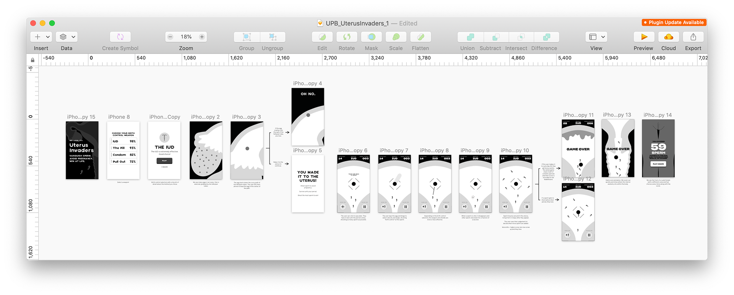Viewport: 734px width, 295px height.
Task: Click the Intersect boolean icon
Action: [x=521, y=37]
